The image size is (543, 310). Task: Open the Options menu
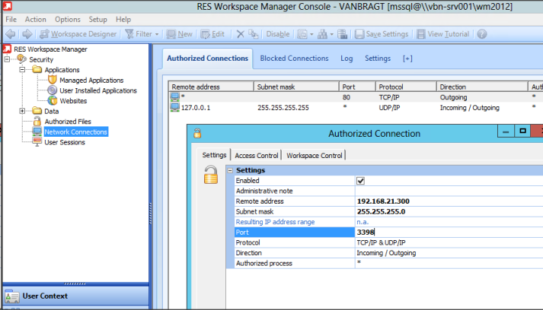[68, 19]
